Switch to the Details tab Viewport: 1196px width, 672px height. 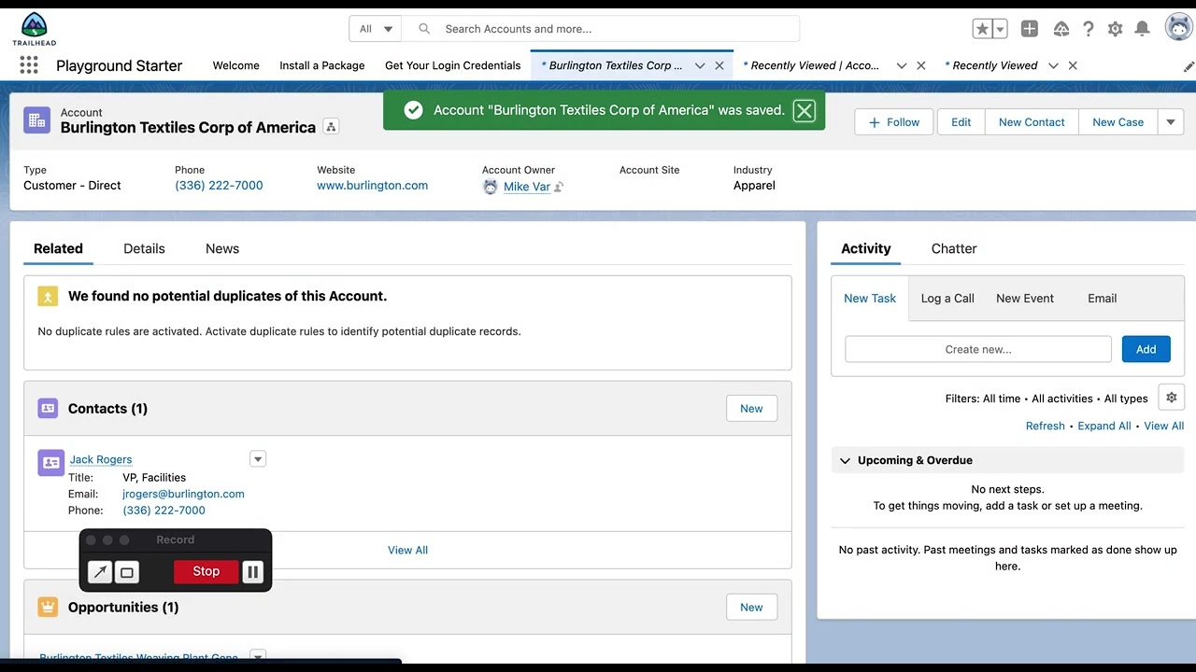pos(144,248)
